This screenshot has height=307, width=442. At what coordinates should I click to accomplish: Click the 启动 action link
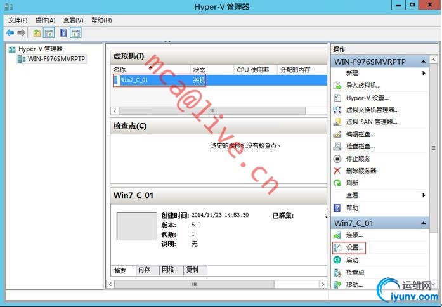(x=352, y=260)
